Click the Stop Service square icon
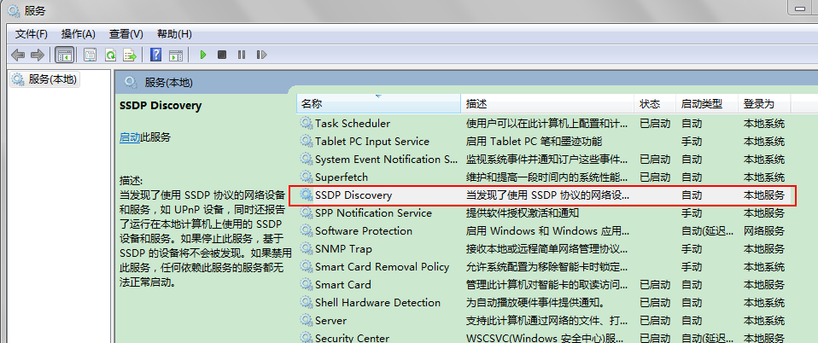Image resolution: width=818 pixels, height=343 pixels. (x=222, y=55)
